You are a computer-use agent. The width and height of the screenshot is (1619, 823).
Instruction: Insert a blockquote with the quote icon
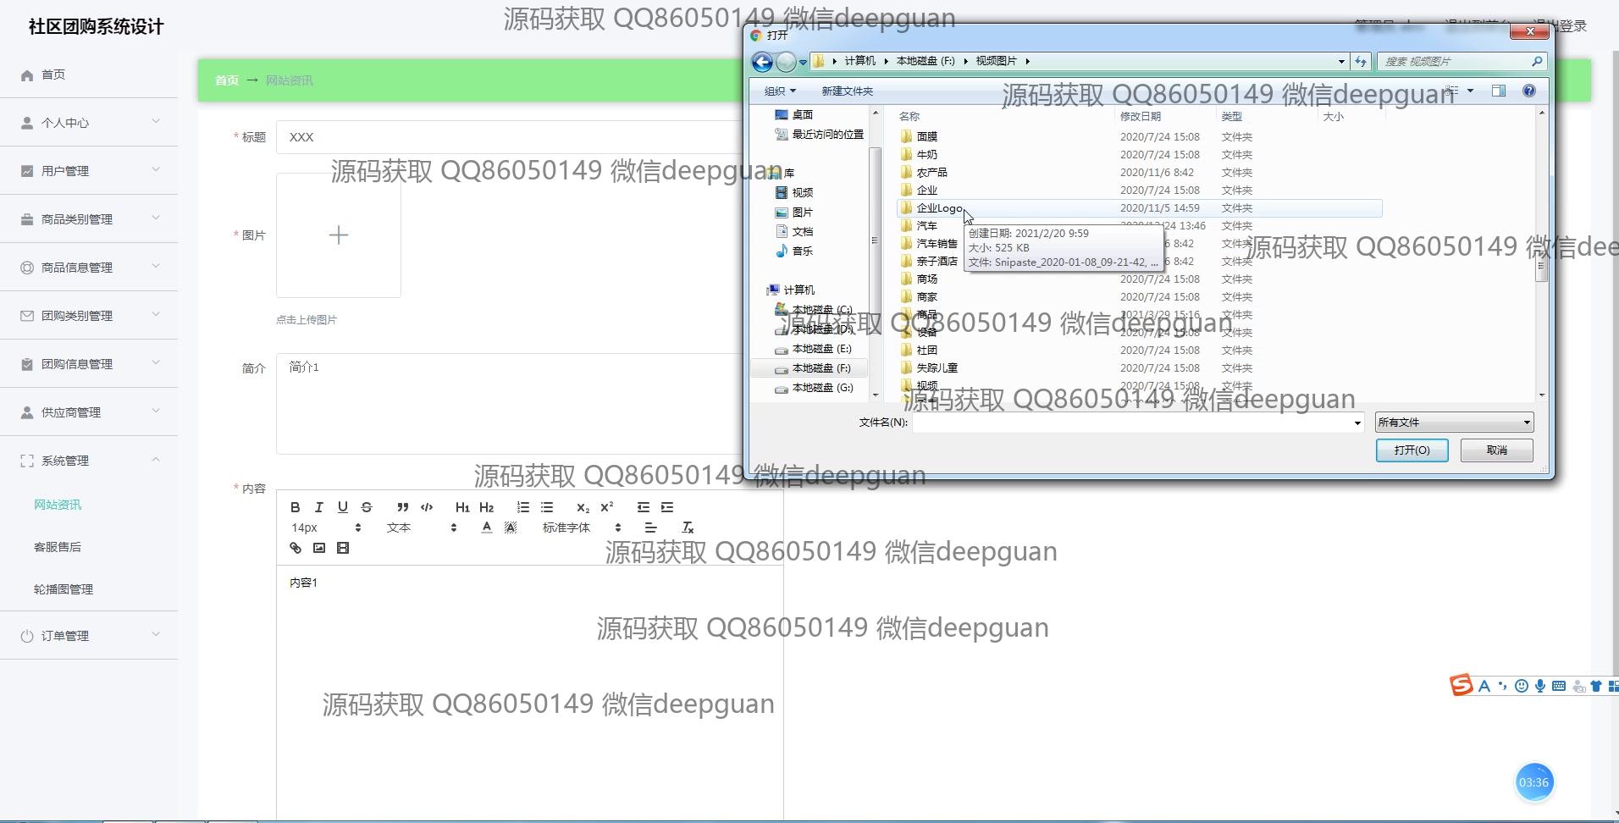(x=402, y=507)
